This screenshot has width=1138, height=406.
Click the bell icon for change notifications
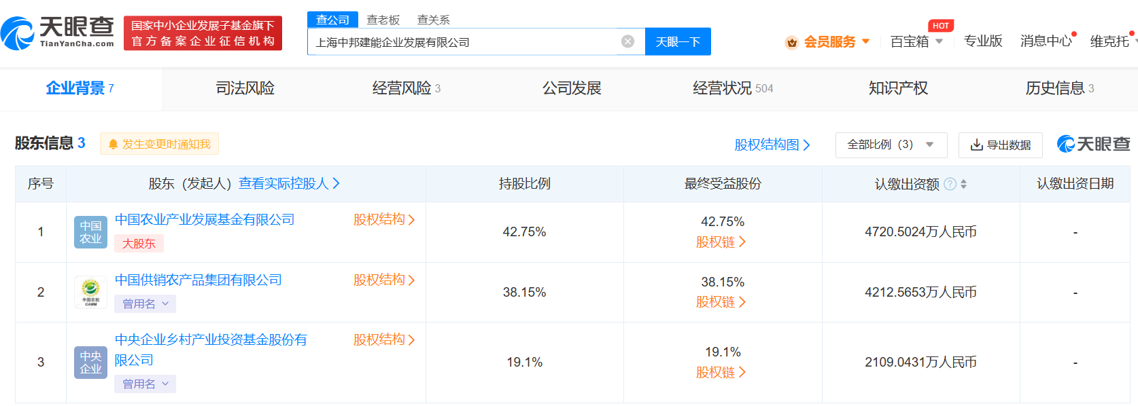[113, 144]
